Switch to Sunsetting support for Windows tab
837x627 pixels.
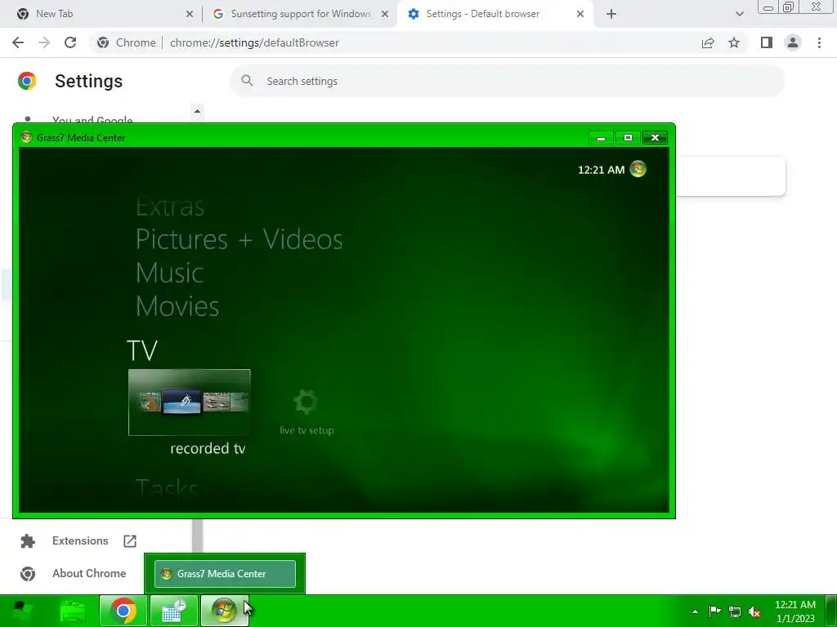point(301,14)
